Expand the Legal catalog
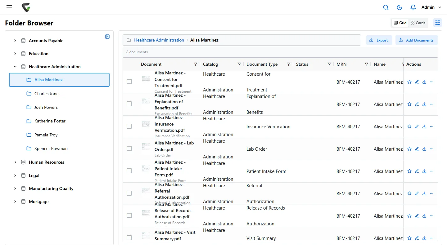 point(15,175)
